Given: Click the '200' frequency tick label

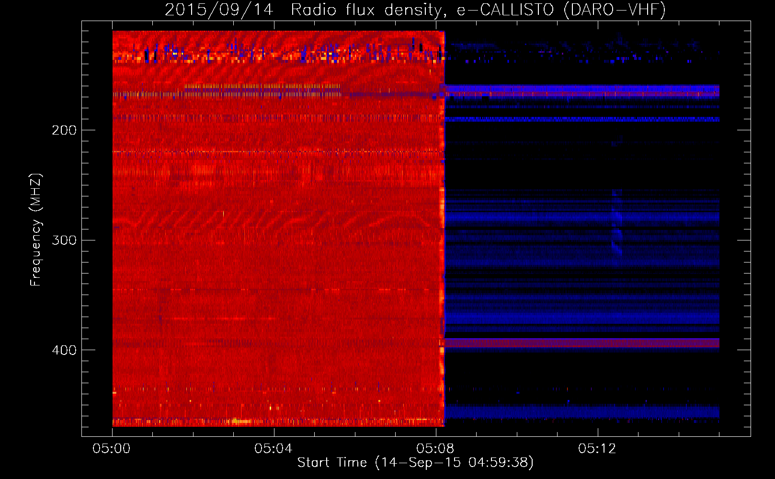Looking at the screenshot, I should pos(64,130).
